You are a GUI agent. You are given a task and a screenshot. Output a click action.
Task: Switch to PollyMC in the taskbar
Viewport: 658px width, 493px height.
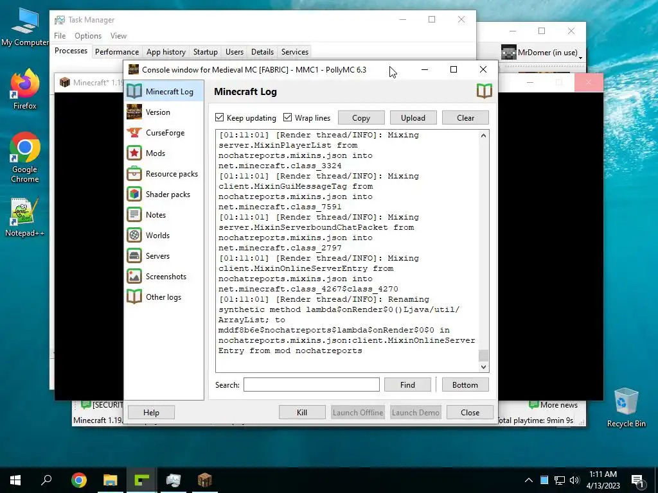[x=141, y=480]
